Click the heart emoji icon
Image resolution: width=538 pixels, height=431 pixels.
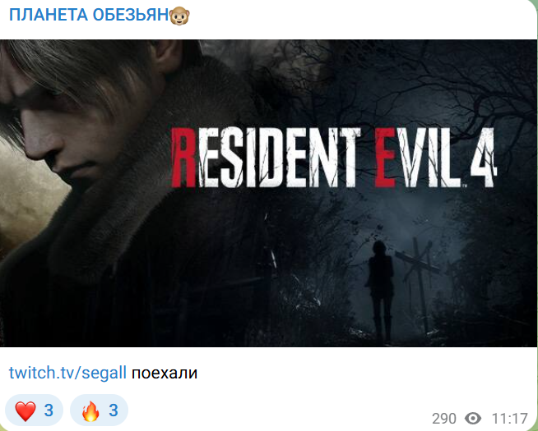[26, 410]
